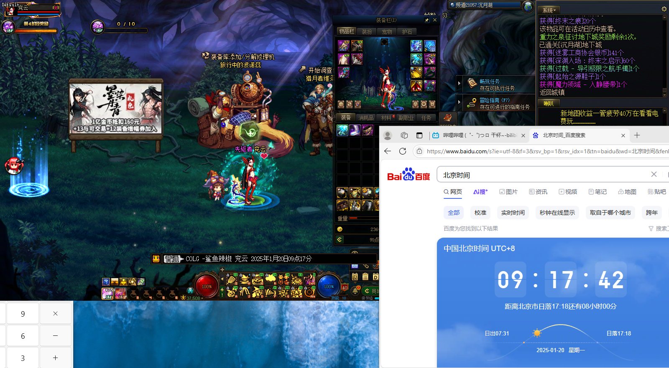The width and height of the screenshot is (669, 368).
Task: Pin the equipment inventory window
Action: [x=426, y=20]
